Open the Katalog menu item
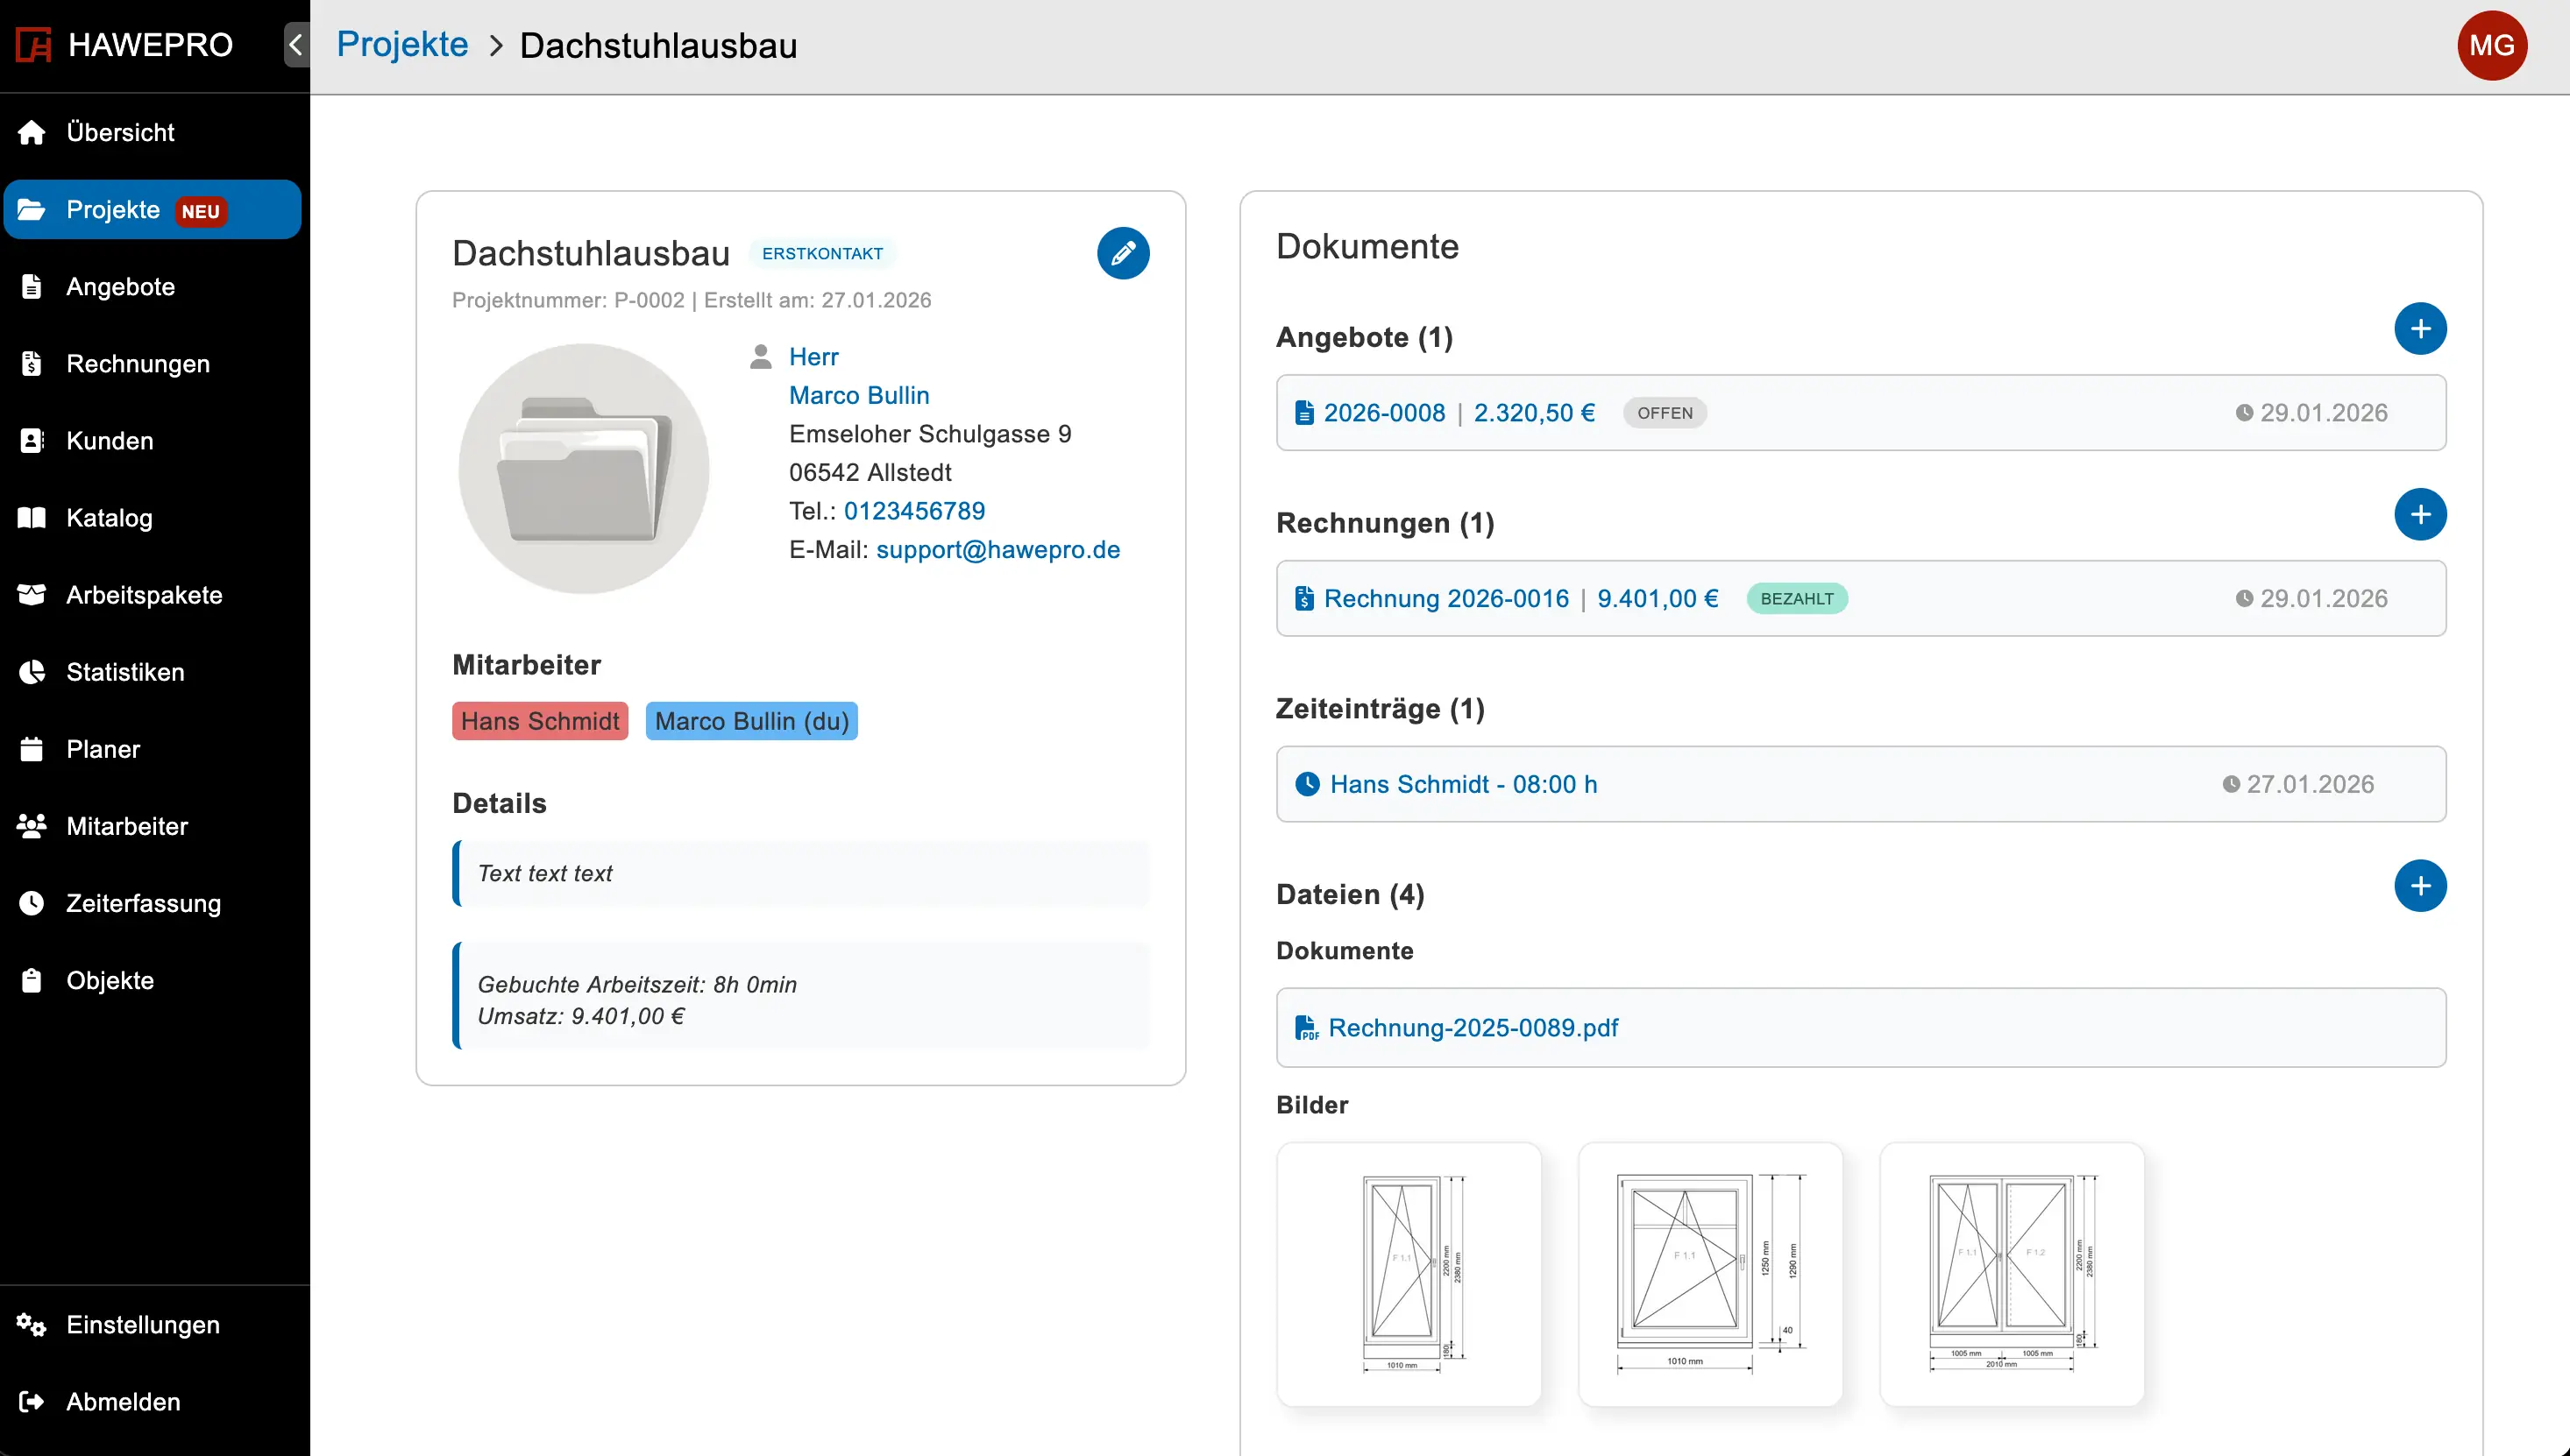Viewport: 2570px width, 1456px height. click(109, 518)
